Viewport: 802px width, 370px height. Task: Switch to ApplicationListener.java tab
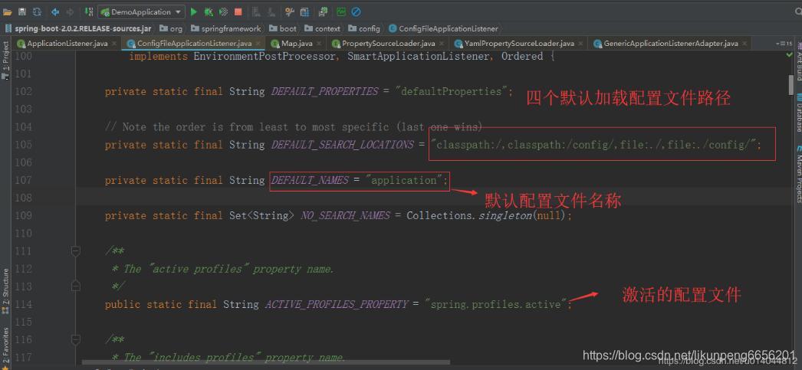(67, 44)
